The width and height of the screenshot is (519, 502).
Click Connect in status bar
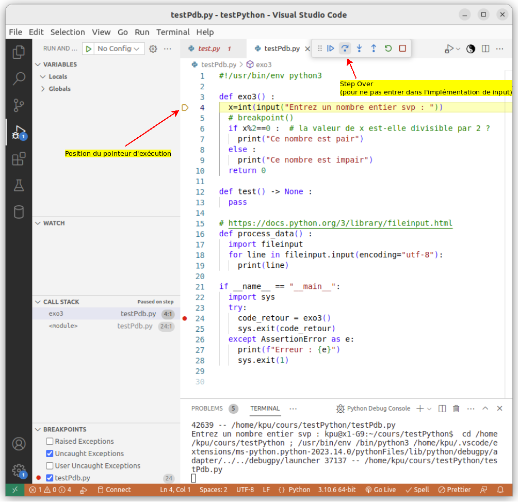115,491
